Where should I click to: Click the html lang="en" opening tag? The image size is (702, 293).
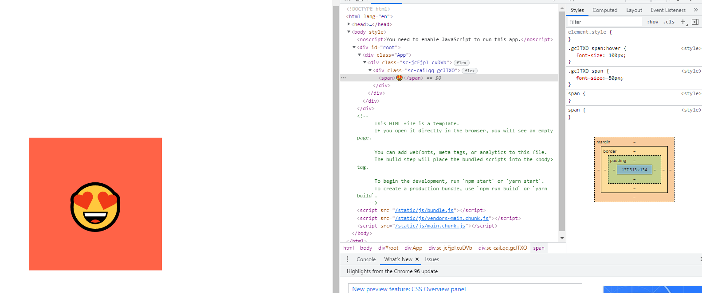pos(369,16)
